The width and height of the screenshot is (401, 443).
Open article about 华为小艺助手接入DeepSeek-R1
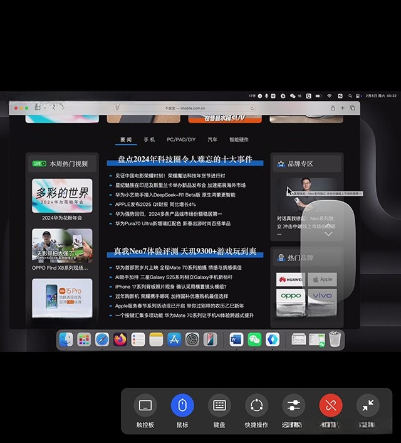tap(175, 195)
